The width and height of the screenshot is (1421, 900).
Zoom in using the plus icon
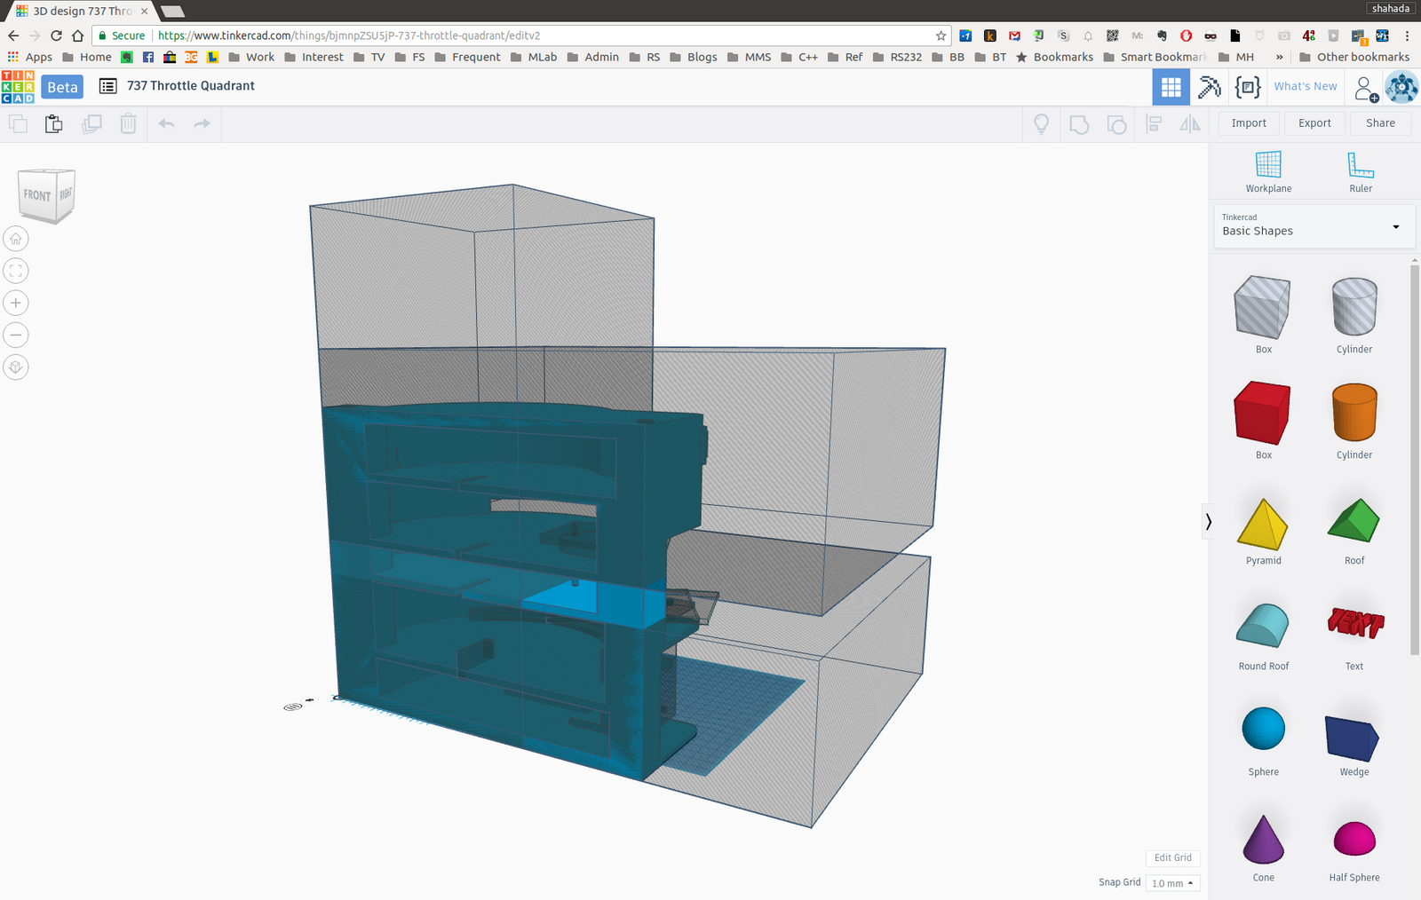16,303
